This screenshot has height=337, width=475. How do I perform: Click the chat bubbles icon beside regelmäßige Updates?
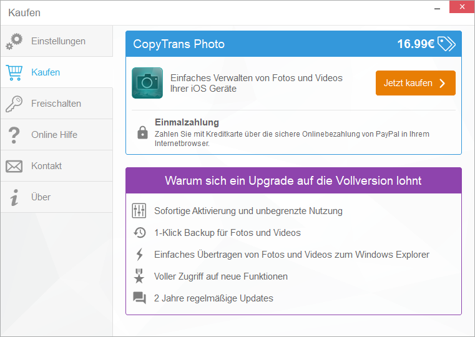point(139,298)
